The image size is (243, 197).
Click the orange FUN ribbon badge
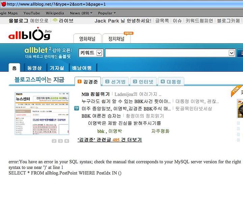click(236, 91)
